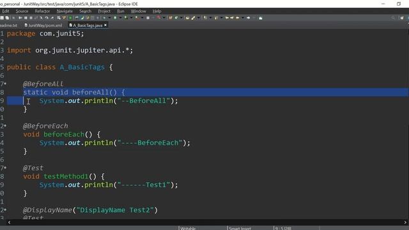The height and width of the screenshot is (230, 409).
Task: Open the Refactor menu
Action: [x=42, y=11]
